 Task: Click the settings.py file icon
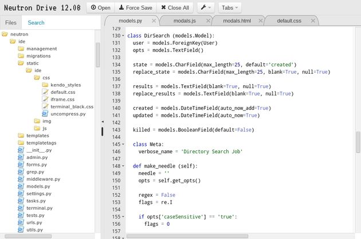pyautogui.click(x=21, y=193)
